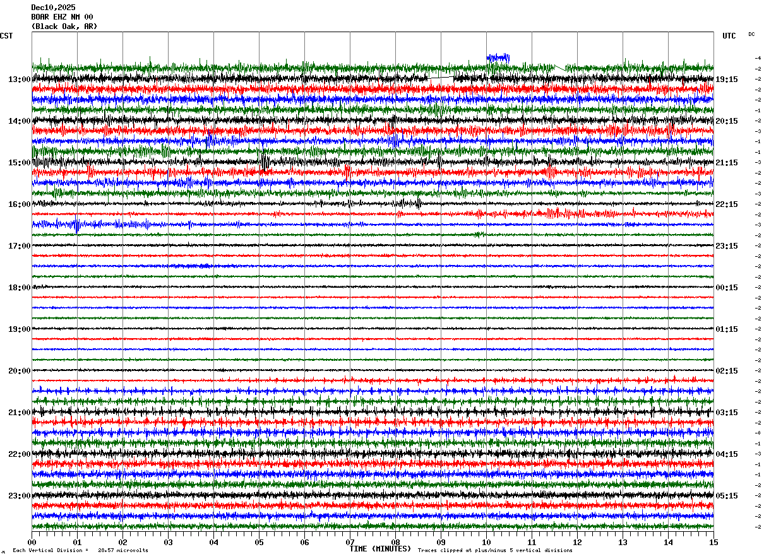Image resolution: width=764 pixels, height=559 pixels.
Task: Click the blue spike near minute 01 below 16:00
Action: (77, 225)
